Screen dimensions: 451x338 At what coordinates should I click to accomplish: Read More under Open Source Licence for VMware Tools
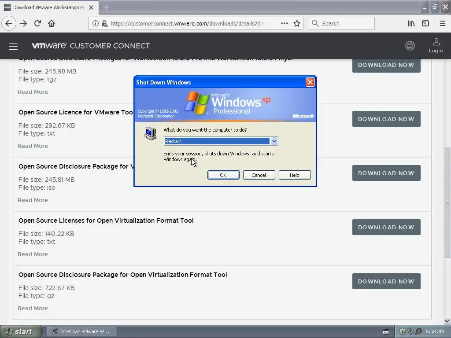click(33, 146)
